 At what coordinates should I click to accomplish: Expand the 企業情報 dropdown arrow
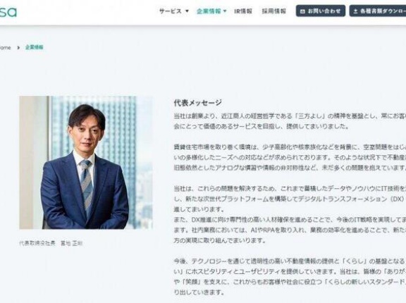(225, 11)
